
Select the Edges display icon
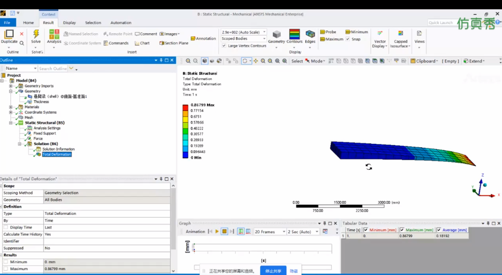[310, 34]
